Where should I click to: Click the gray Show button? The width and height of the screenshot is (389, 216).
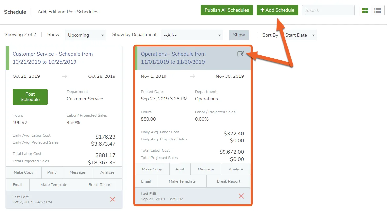click(x=239, y=35)
